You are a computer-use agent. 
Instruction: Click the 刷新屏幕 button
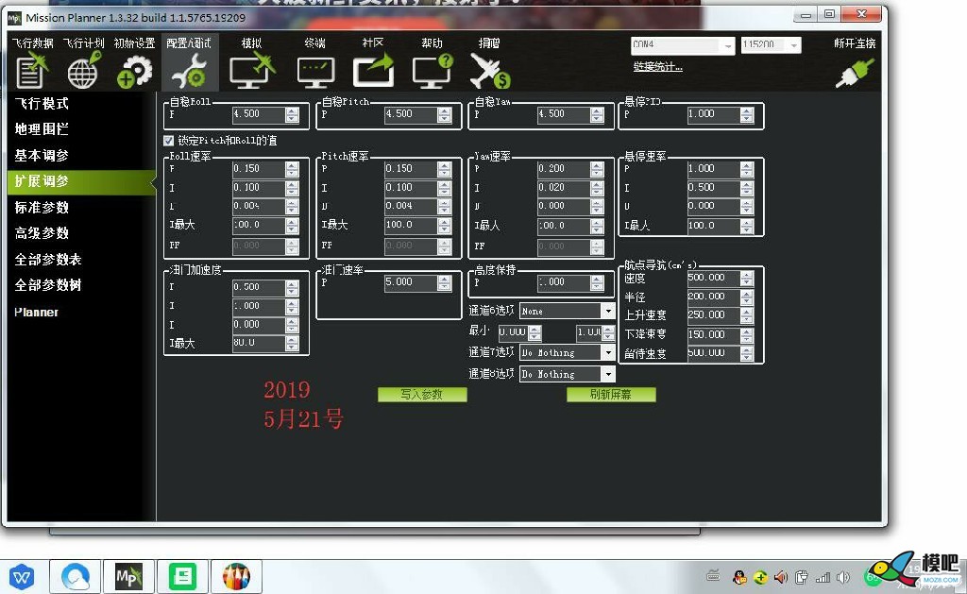coord(611,394)
